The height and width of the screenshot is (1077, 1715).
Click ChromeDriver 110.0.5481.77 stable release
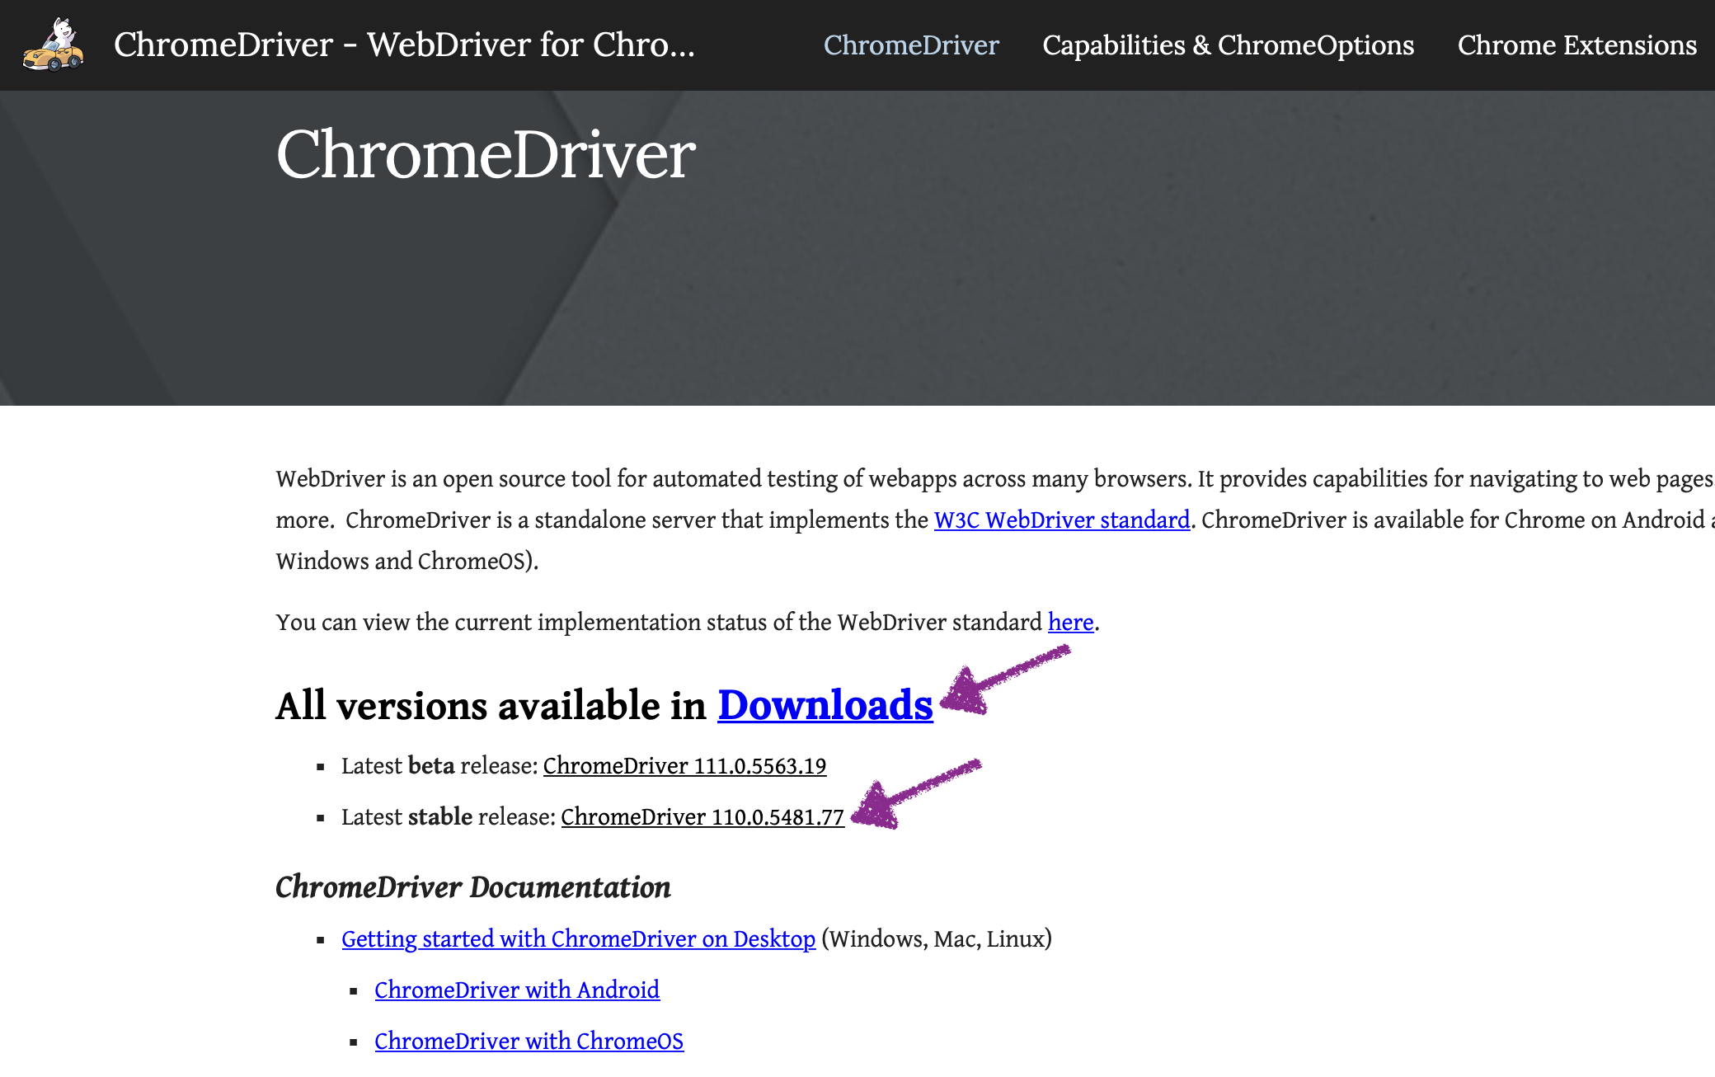click(x=703, y=816)
